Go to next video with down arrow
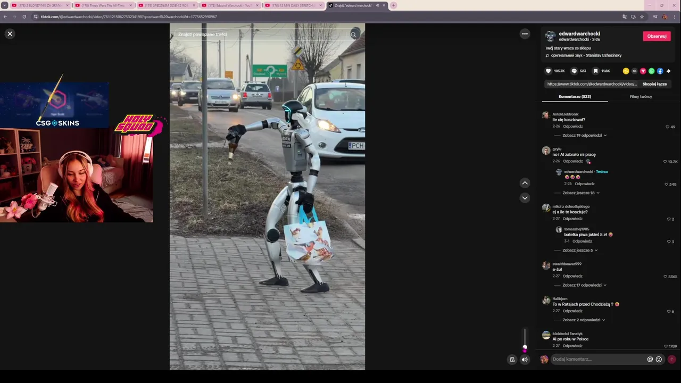Image resolution: width=681 pixels, height=383 pixels. tap(525, 198)
